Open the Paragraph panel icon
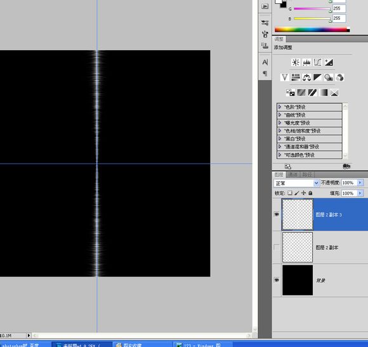The image size is (368, 347). tap(265, 74)
